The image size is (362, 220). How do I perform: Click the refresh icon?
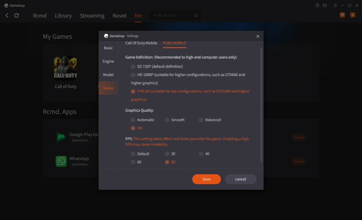[x=17, y=16]
